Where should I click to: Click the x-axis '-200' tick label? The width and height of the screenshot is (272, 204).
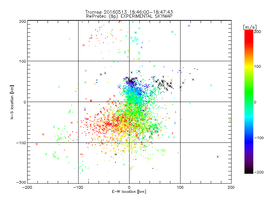point(27,187)
